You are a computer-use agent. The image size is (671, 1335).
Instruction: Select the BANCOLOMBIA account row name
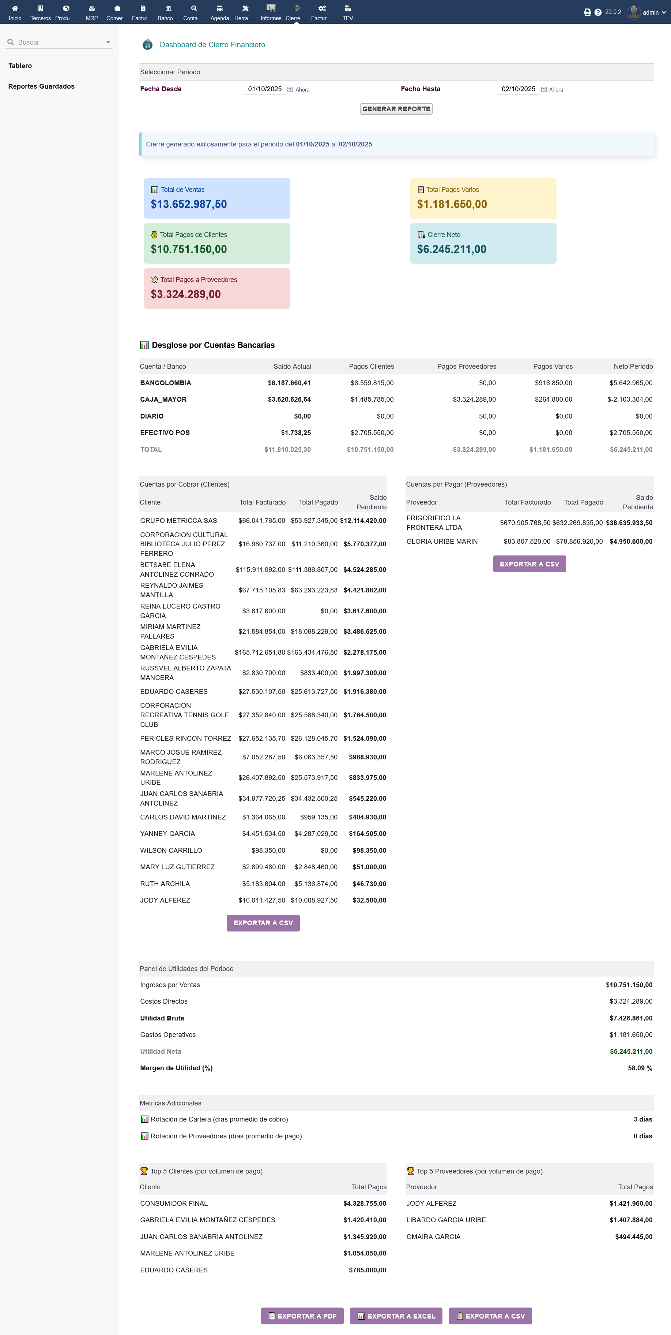click(166, 383)
